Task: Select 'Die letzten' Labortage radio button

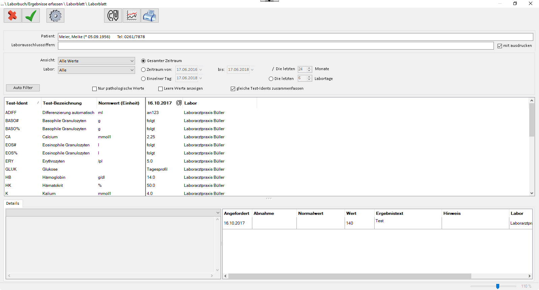Action: point(271,79)
